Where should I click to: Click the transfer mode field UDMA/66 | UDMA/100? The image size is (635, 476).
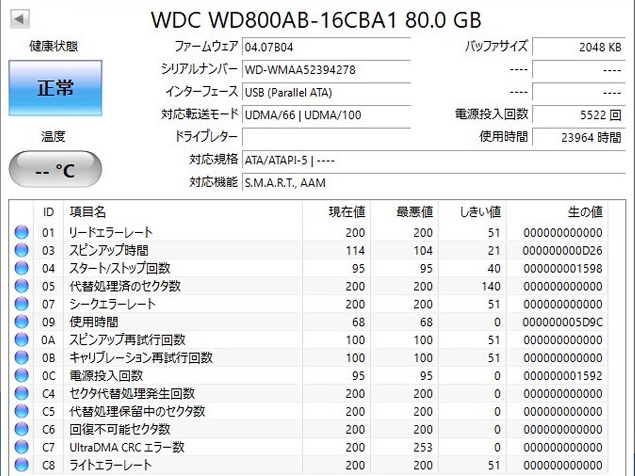(x=326, y=114)
